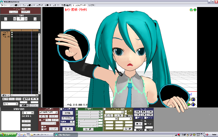Open the model selection dropdown
Image resolution: width=218 pixels, height=137 pixels.
(49, 112)
